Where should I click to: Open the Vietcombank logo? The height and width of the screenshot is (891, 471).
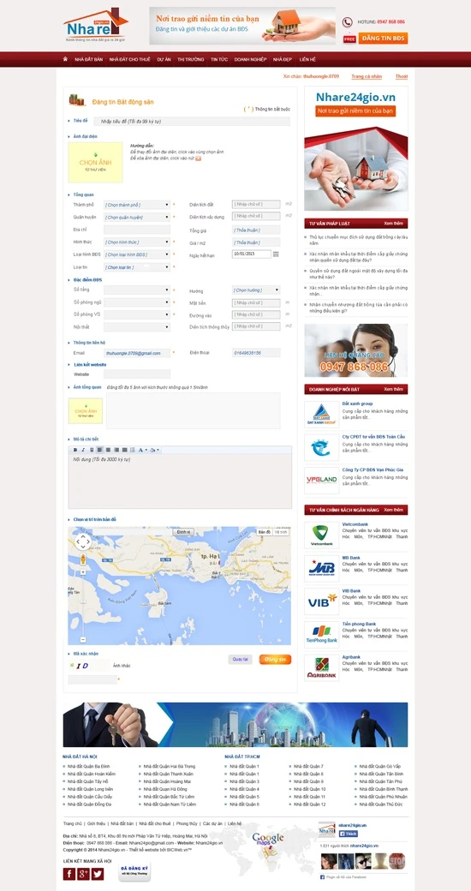(x=322, y=535)
